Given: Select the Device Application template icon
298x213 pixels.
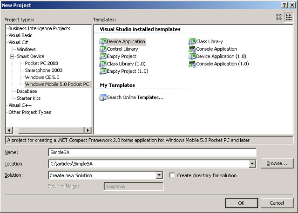Looking at the screenshot, I should point(103,41).
